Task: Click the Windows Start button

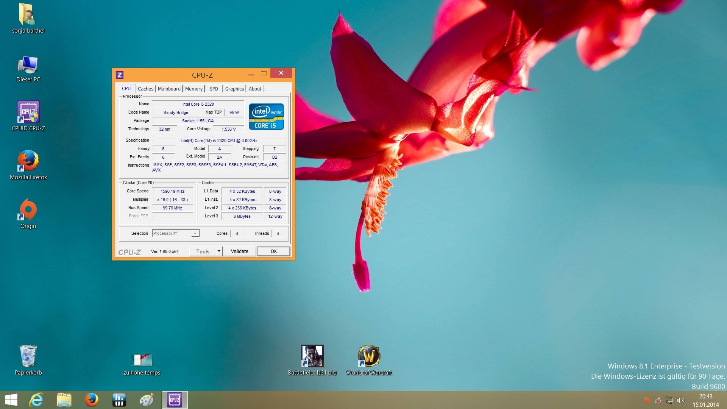Action: (x=11, y=400)
